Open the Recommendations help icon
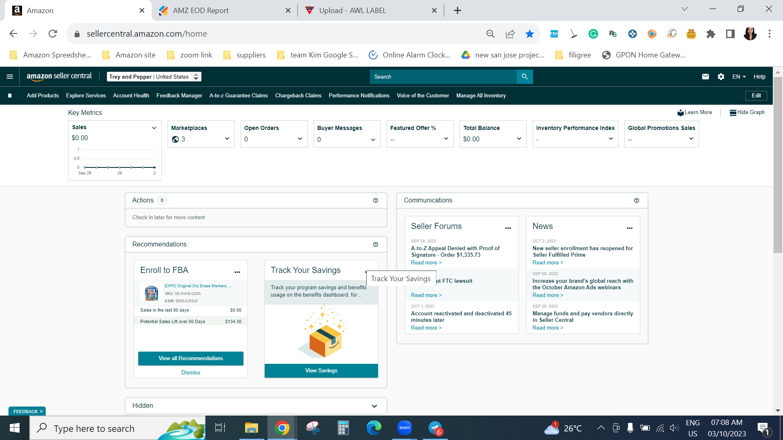 click(376, 244)
